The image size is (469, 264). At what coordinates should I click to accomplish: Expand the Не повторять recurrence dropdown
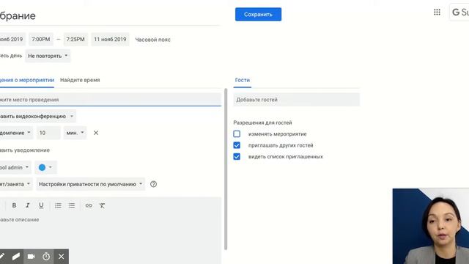click(48, 56)
